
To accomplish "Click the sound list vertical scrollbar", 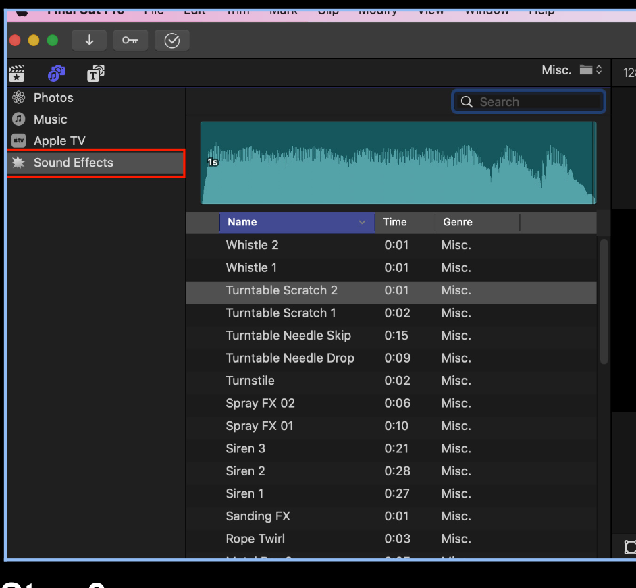I will (604, 302).
